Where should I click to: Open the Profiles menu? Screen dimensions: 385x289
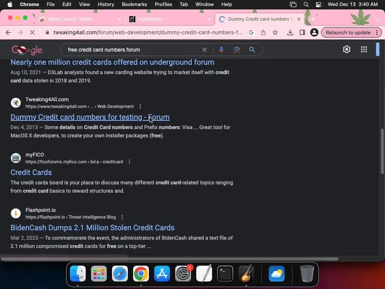coord(163,5)
